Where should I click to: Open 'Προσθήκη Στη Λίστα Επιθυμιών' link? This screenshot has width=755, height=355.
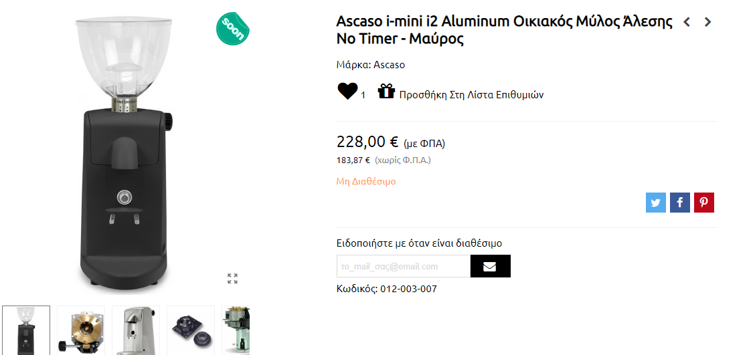tap(471, 95)
